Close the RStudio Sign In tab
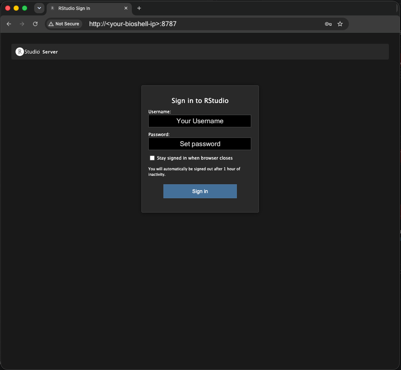The width and height of the screenshot is (401, 370). click(126, 8)
